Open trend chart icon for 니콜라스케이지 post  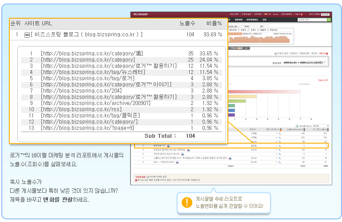230,158
